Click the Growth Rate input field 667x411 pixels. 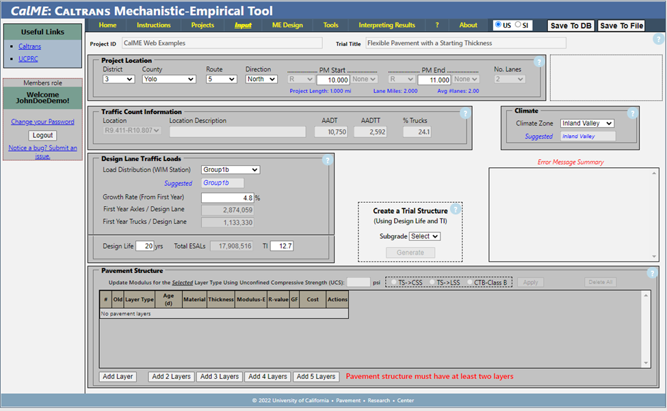coord(227,198)
